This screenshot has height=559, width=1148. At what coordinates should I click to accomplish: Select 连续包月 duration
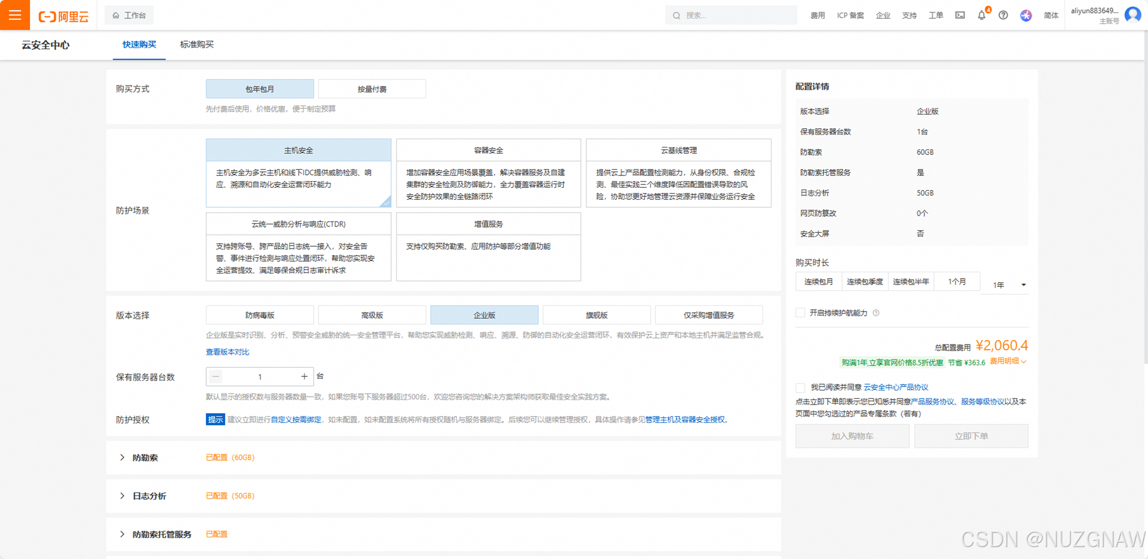click(x=818, y=281)
